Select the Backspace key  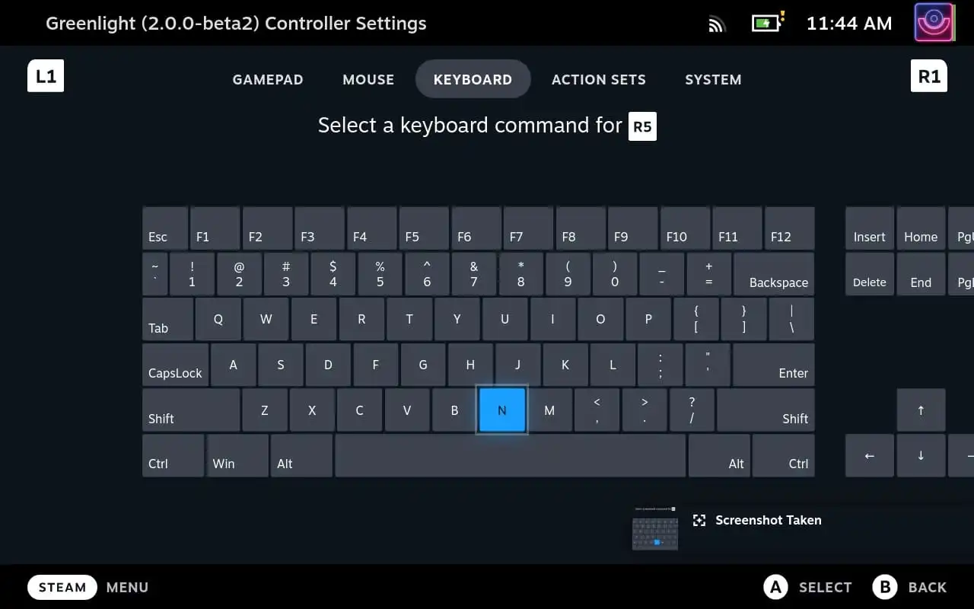[x=774, y=274]
